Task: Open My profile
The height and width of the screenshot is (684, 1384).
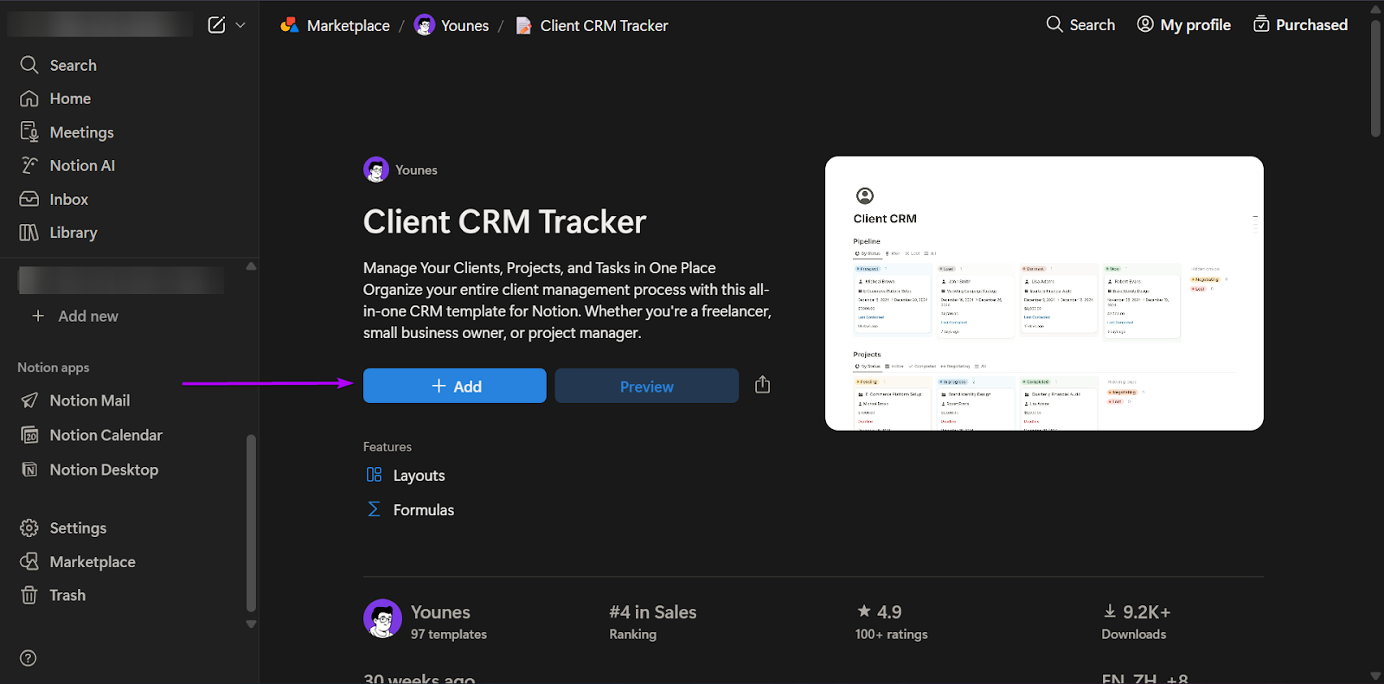Action: [x=1183, y=24]
